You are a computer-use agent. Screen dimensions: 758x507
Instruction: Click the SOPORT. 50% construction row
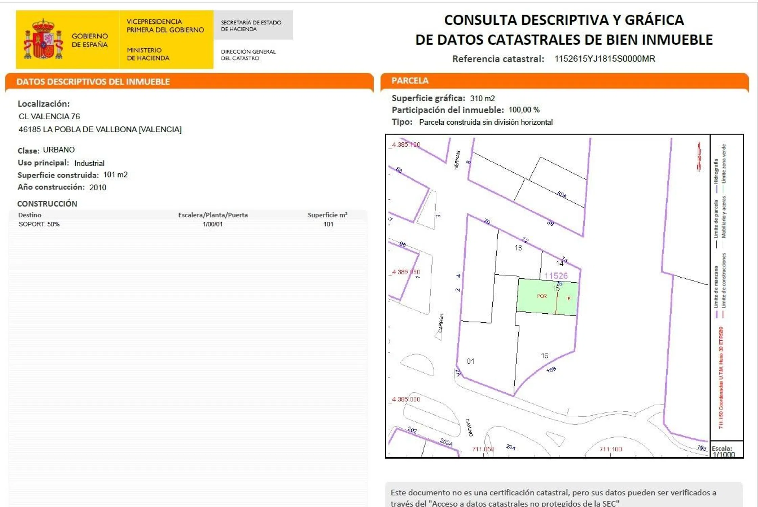(x=39, y=224)
